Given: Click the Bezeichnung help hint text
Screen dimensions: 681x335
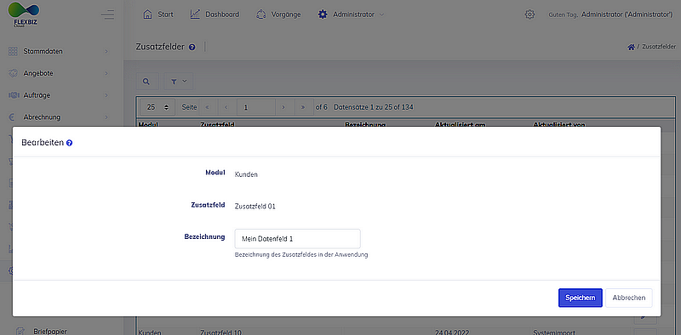Looking at the screenshot, I should click(301, 255).
